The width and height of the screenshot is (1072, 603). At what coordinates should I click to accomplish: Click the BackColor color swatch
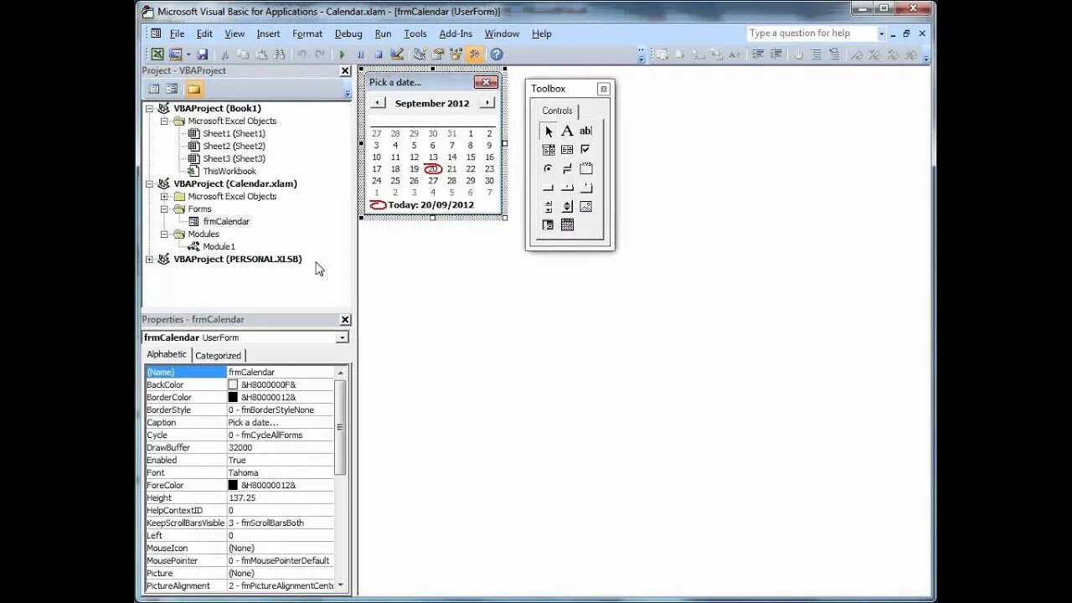(x=233, y=384)
